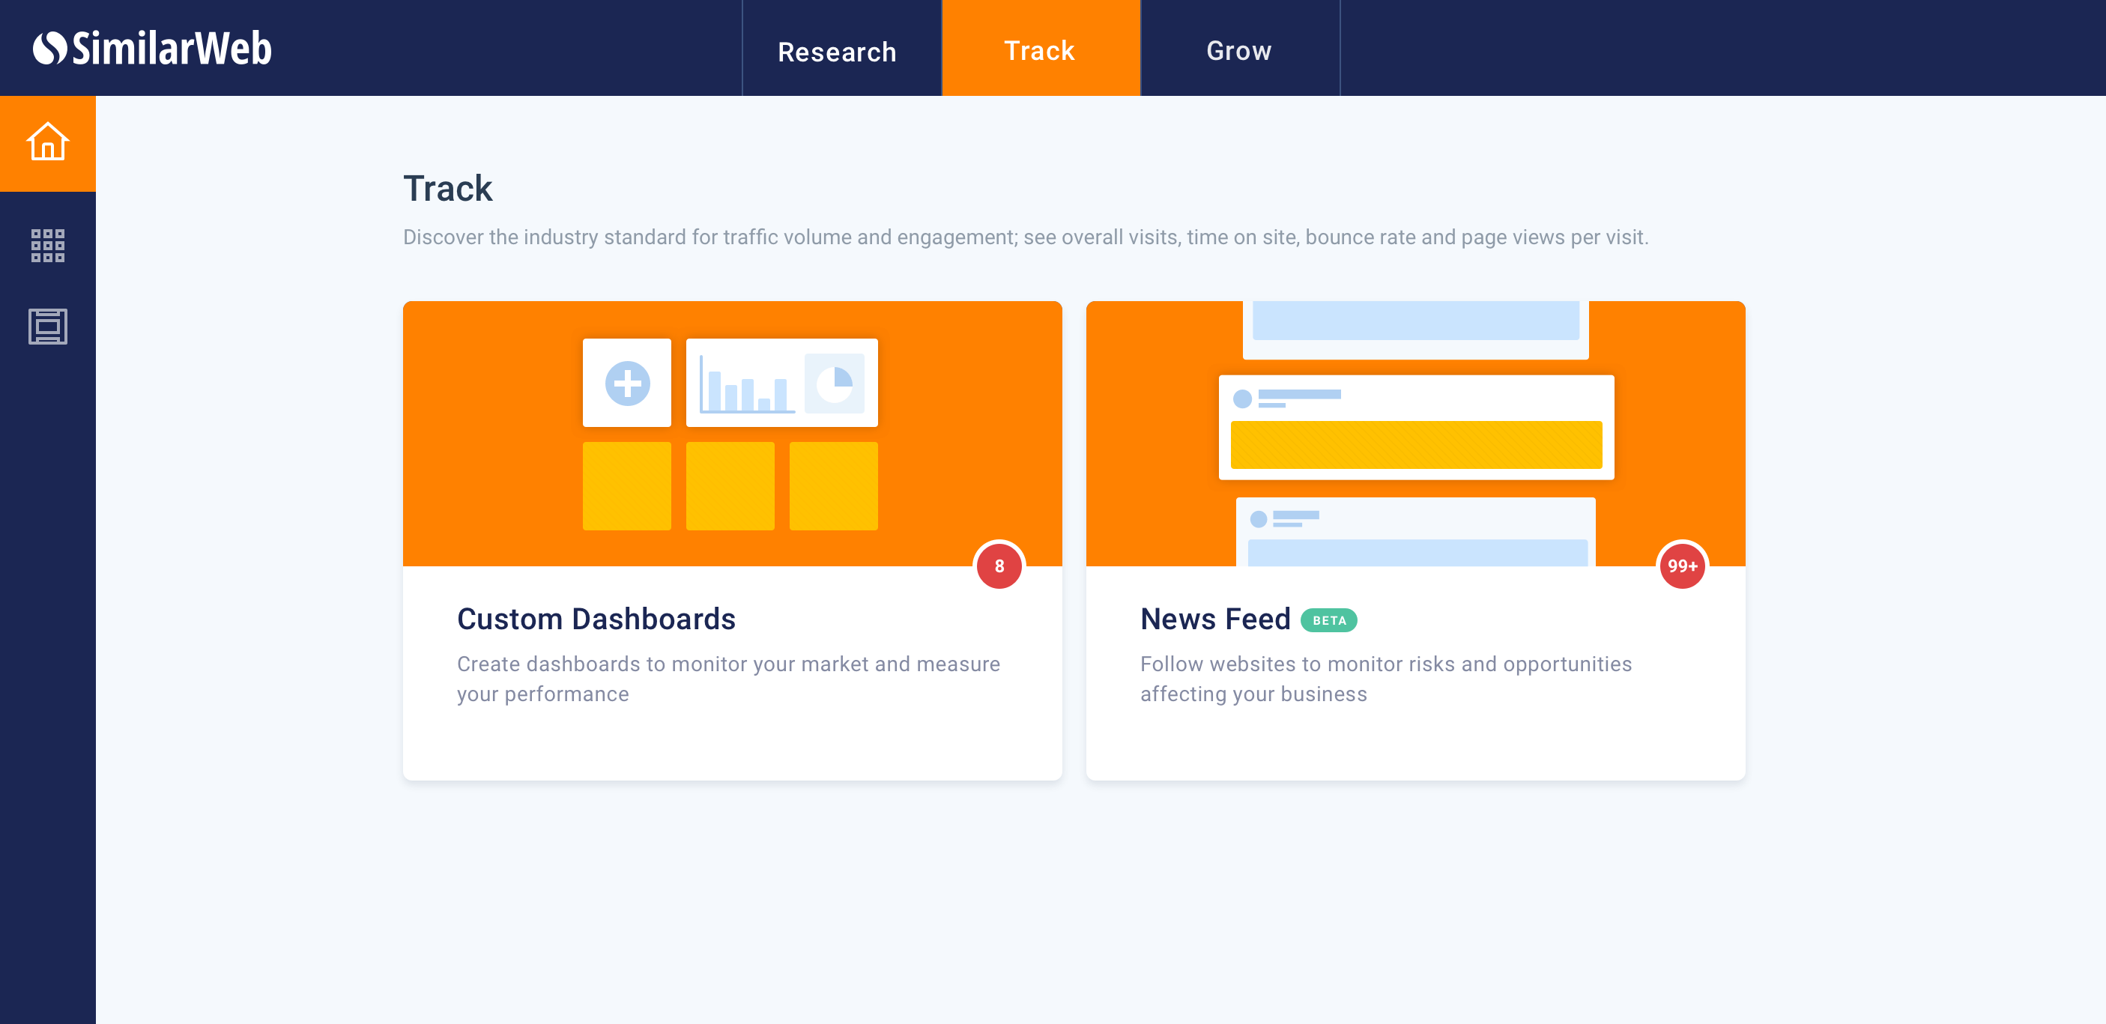Image resolution: width=2106 pixels, height=1024 pixels.
Task: Select the Track tab
Action: click(x=1041, y=48)
